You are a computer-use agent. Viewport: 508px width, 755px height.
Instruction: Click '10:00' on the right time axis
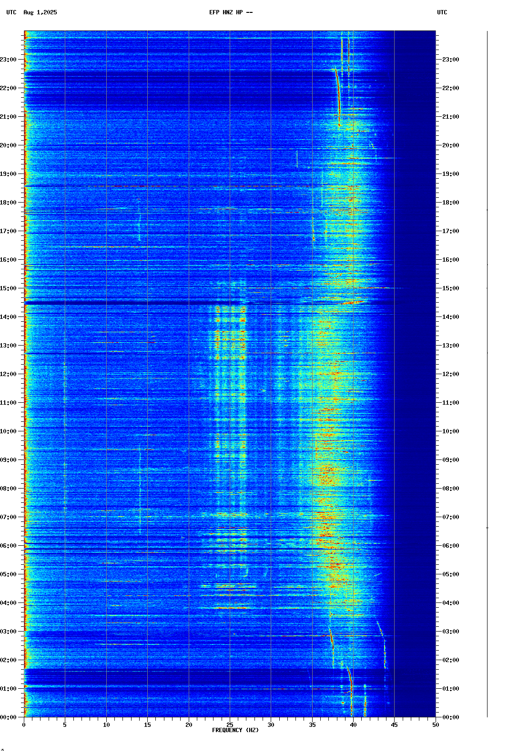[451, 431]
